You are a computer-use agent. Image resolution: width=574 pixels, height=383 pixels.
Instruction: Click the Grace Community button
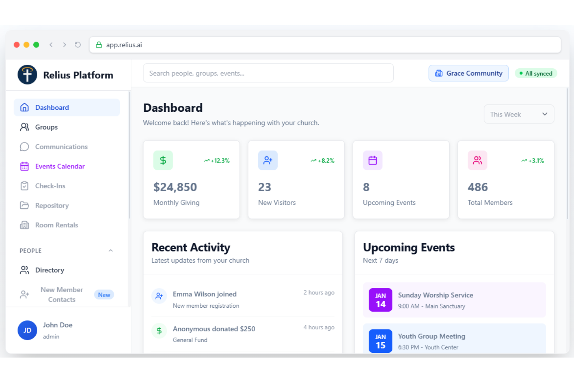(469, 73)
